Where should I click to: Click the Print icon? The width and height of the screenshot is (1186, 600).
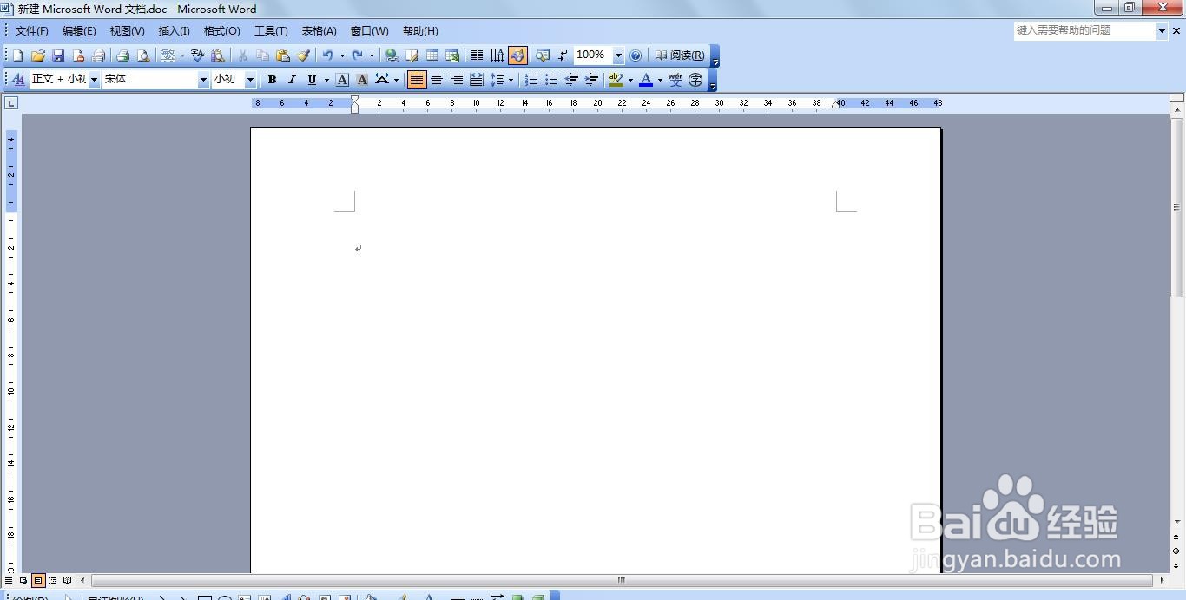pos(122,55)
